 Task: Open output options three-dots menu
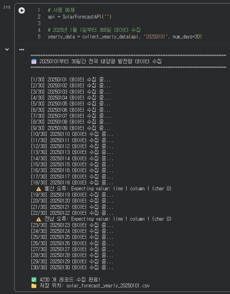(x=22, y=50)
